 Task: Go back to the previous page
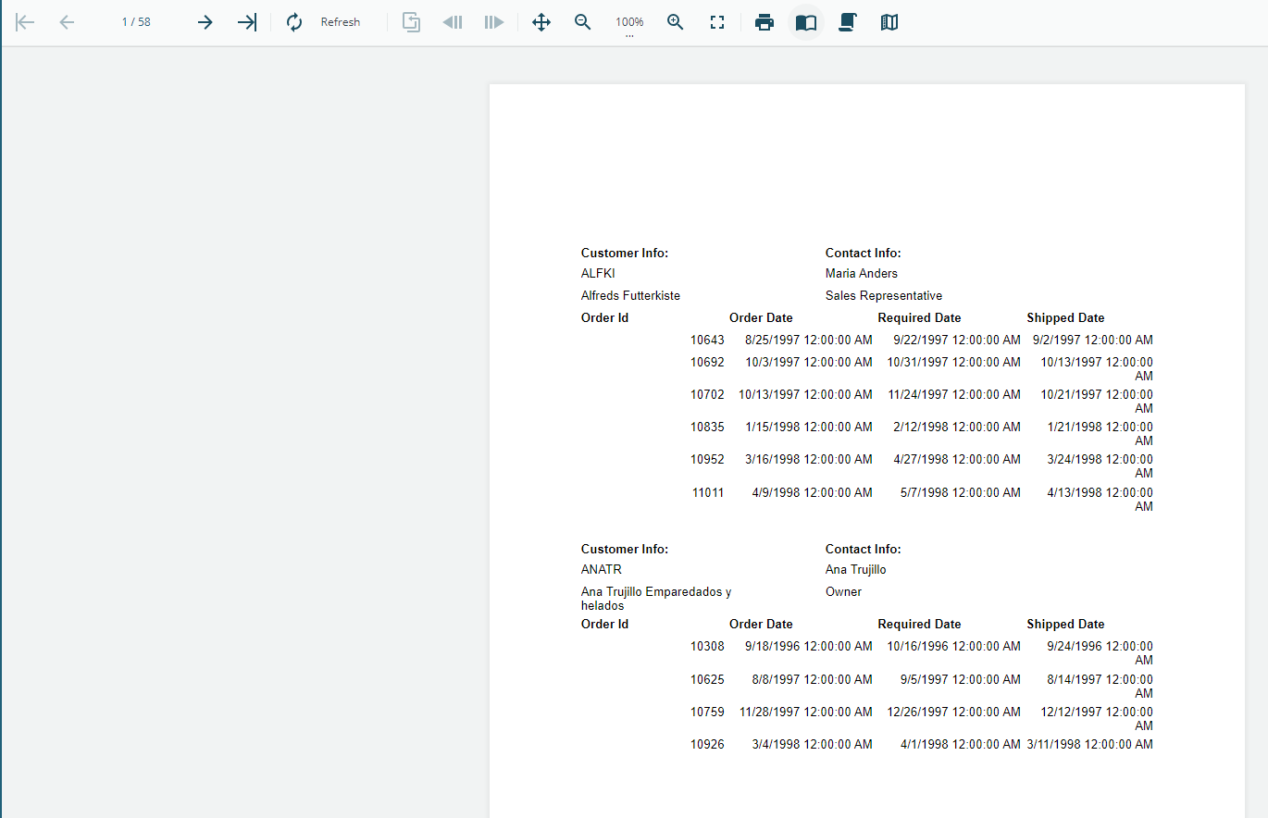click(66, 21)
